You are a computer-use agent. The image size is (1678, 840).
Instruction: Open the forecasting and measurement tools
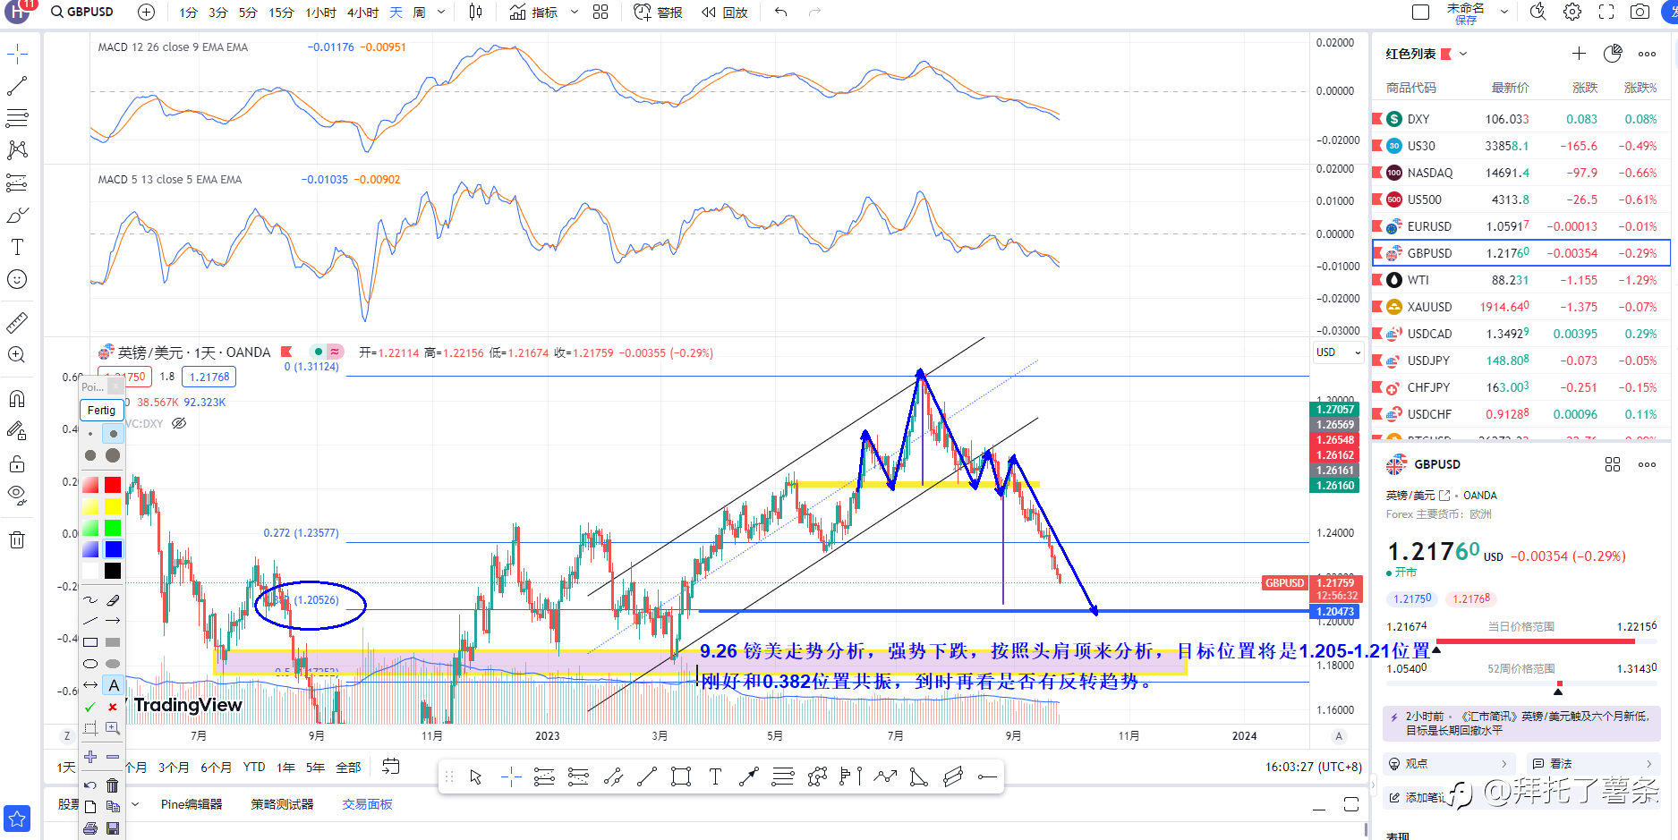click(17, 183)
